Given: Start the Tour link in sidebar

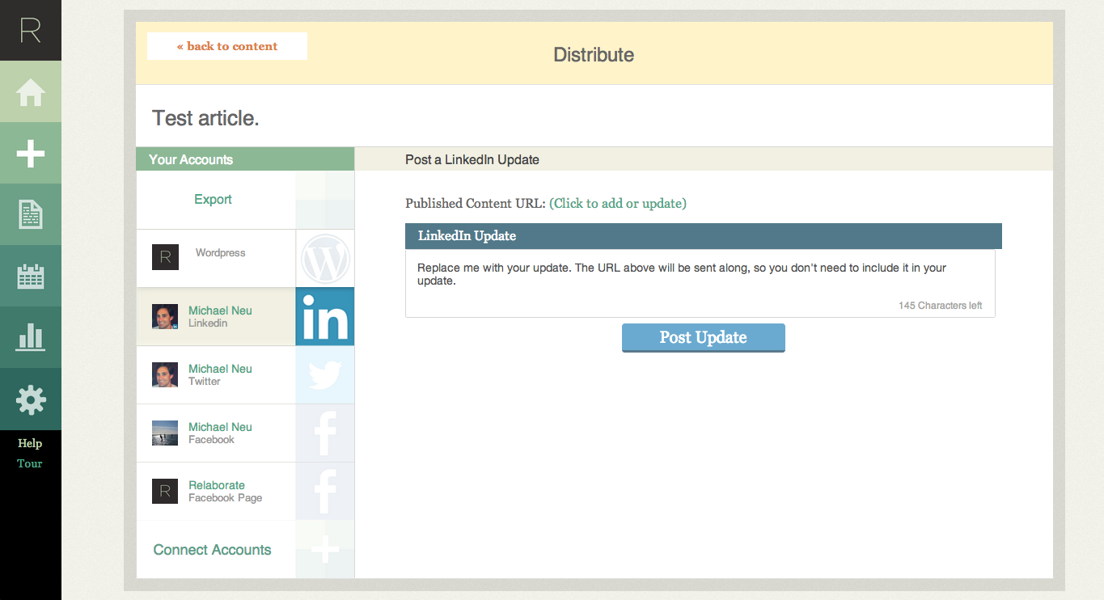Looking at the screenshot, I should coord(30,463).
